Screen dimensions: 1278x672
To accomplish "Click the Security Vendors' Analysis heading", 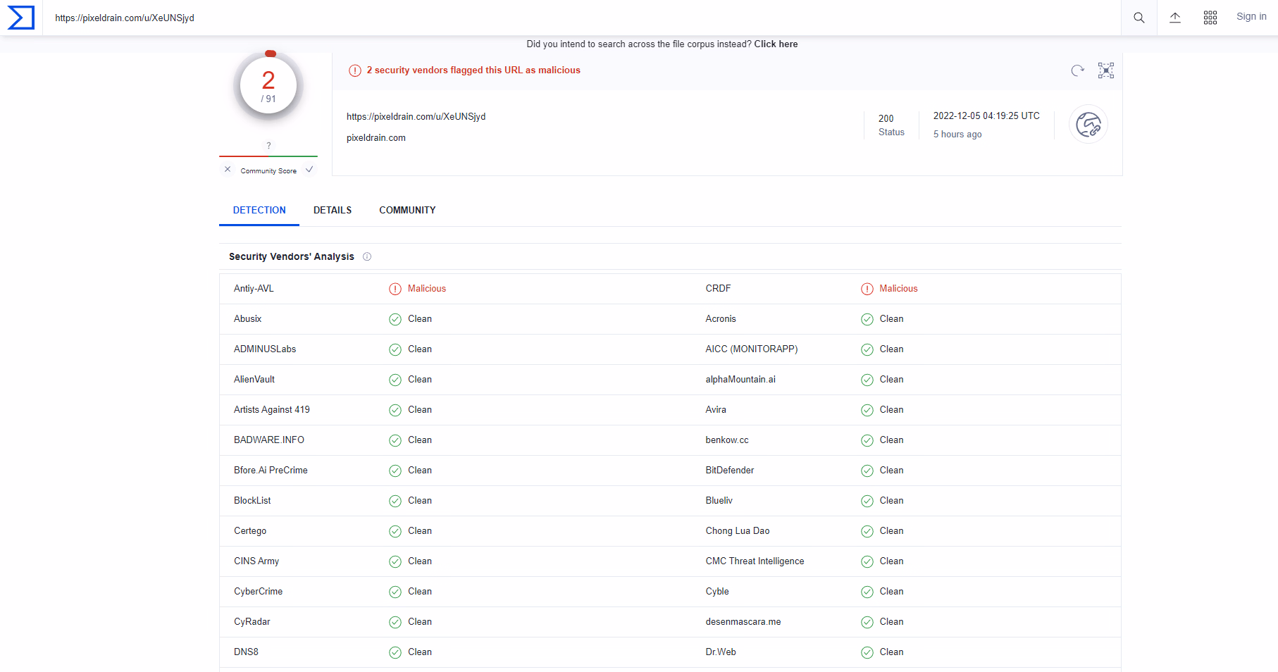I will [x=292, y=256].
